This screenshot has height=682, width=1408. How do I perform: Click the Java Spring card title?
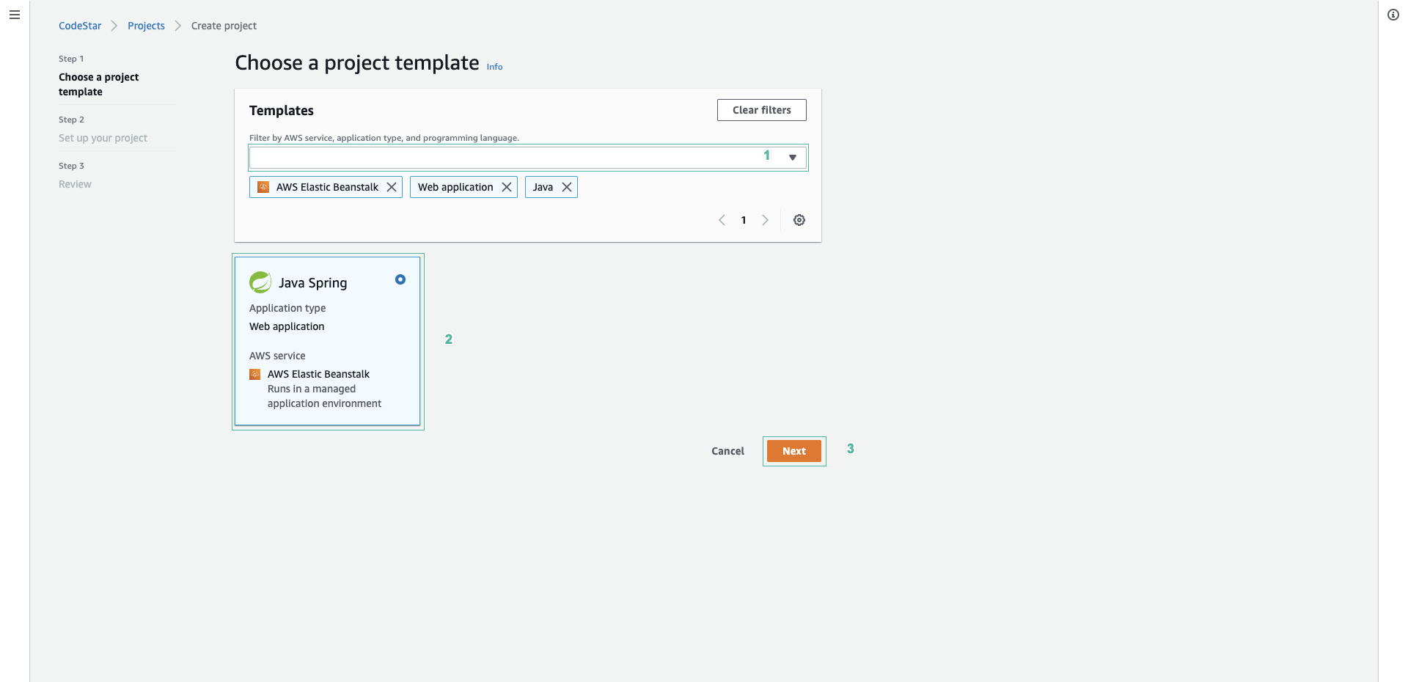click(x=313, y=283)
